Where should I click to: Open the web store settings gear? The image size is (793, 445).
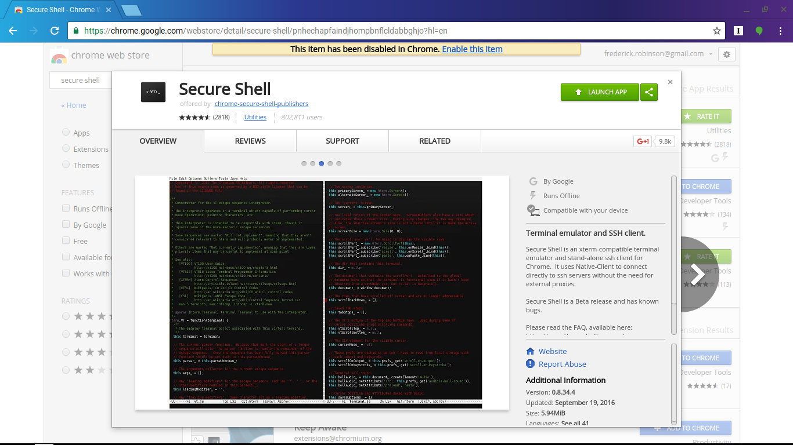tap(727, 54)
